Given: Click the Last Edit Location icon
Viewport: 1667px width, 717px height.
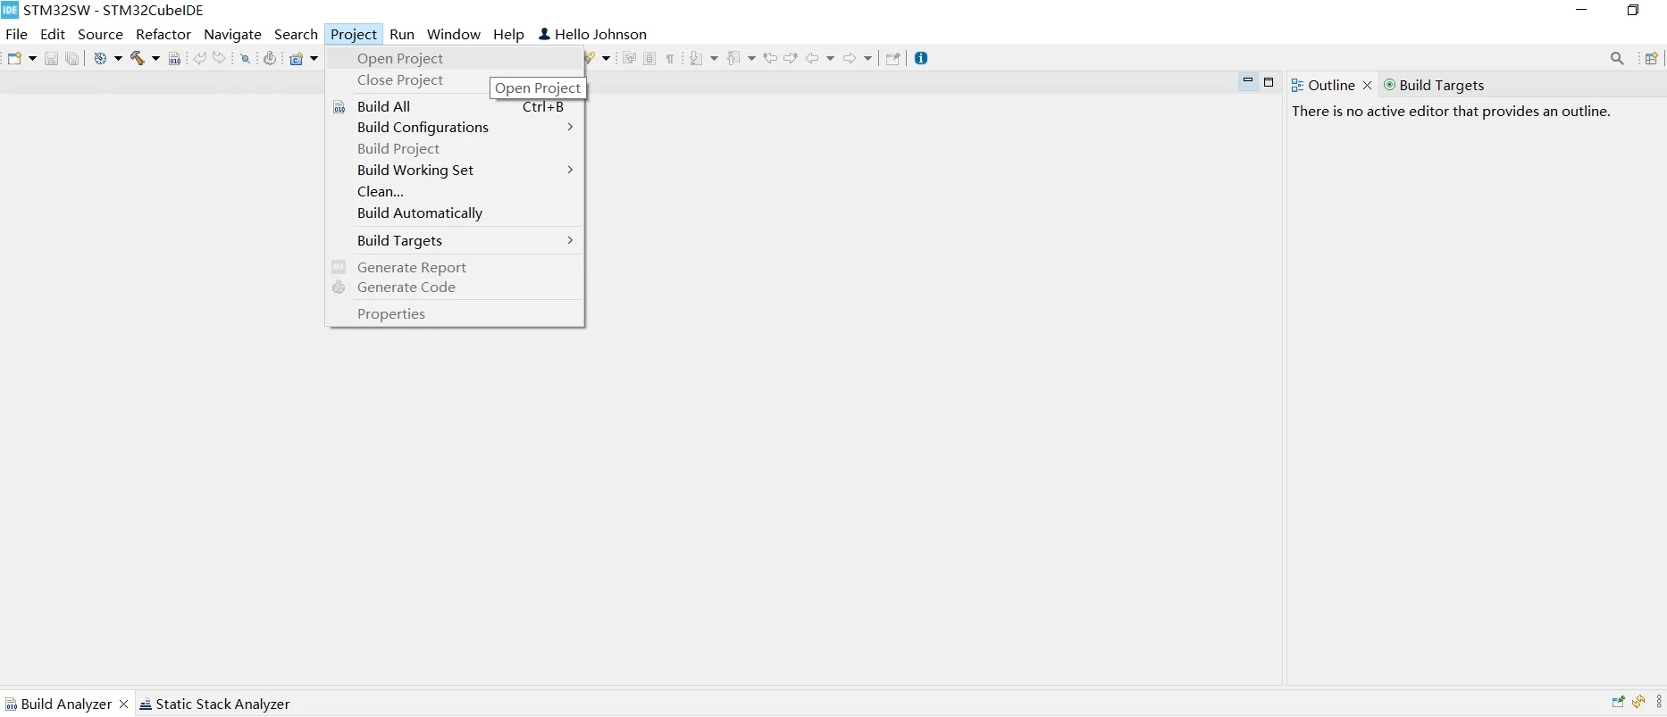Looking at the screenshot, I should point(770,59).
